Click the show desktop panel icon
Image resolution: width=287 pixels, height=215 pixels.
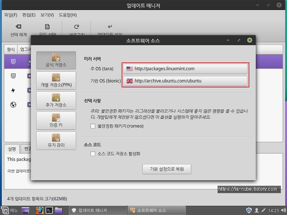click(x=26, y=211)
